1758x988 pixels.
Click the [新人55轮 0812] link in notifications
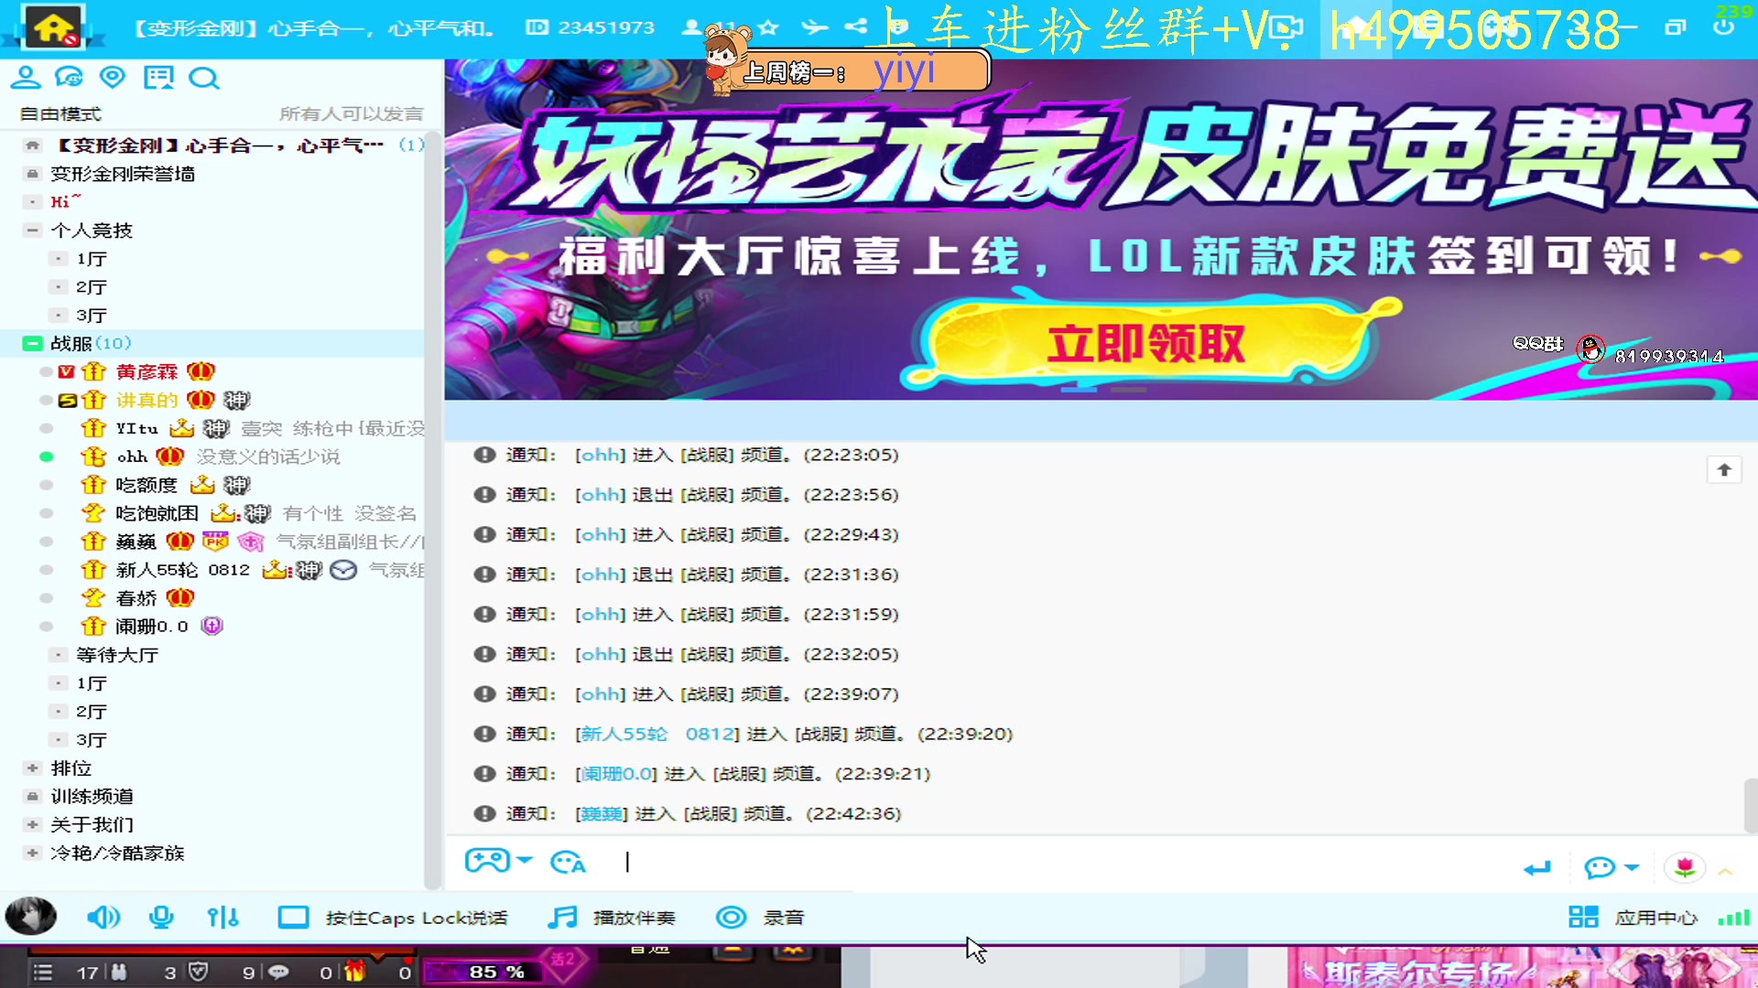click(657, 734)
